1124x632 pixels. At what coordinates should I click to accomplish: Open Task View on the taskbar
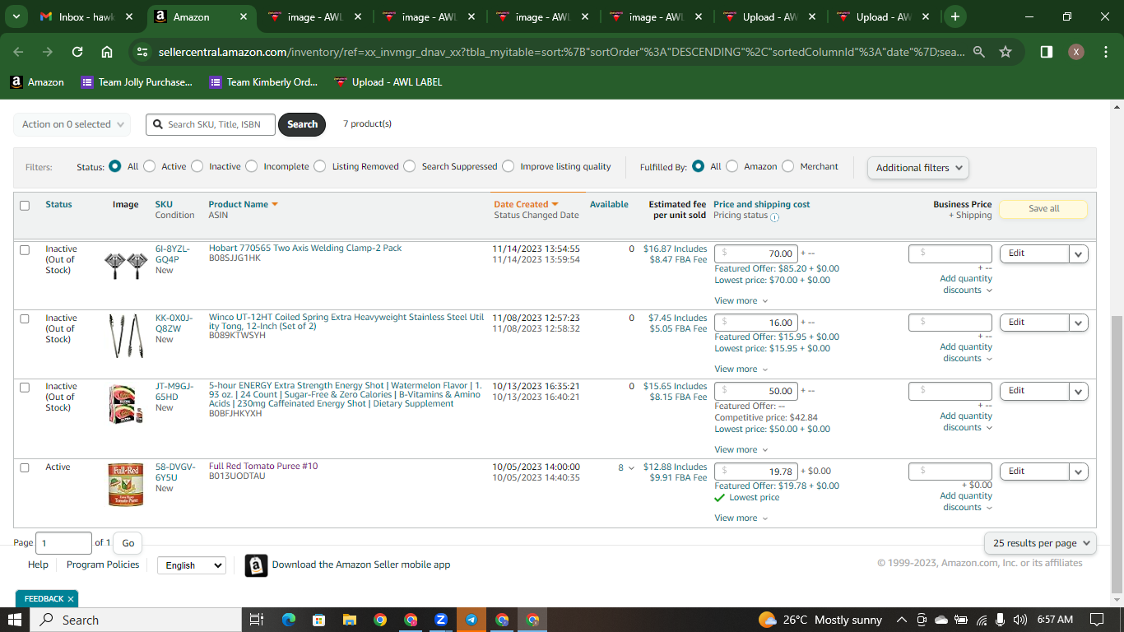pos(256,620)
